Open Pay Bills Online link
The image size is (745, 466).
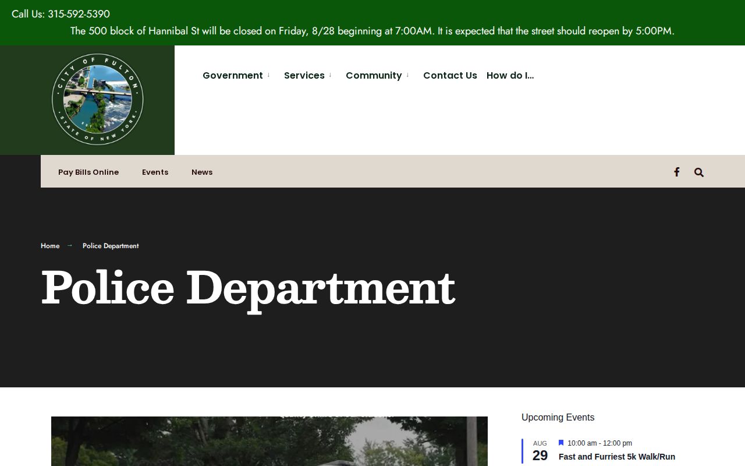pos(88,172)
